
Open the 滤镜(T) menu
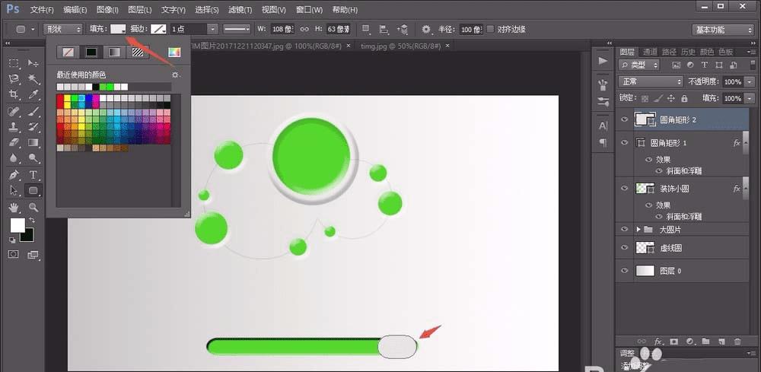click(240, 10)
